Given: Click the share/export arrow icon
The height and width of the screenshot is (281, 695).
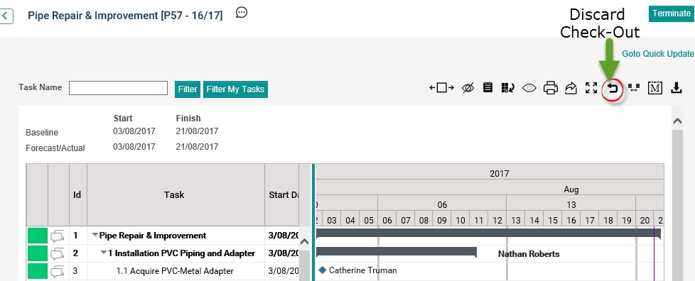Looking at the screenshot, I should tap(571, 88).
